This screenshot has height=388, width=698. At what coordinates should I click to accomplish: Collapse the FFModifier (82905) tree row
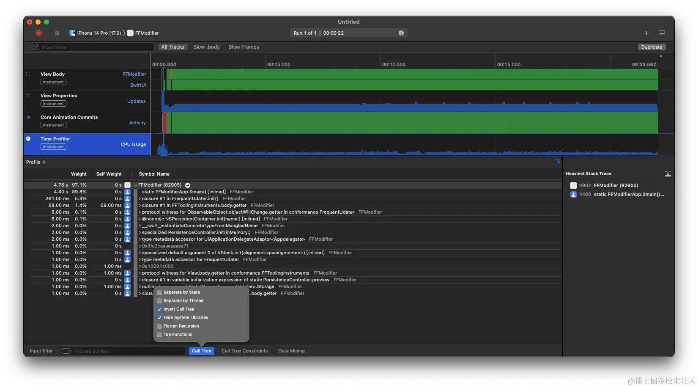(136, 185)
